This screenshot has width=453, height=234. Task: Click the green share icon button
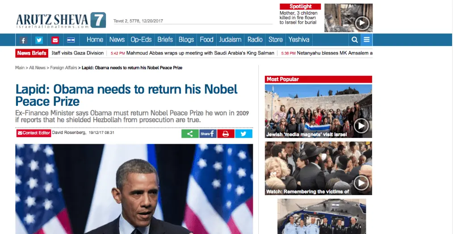[x=190, y=134]
